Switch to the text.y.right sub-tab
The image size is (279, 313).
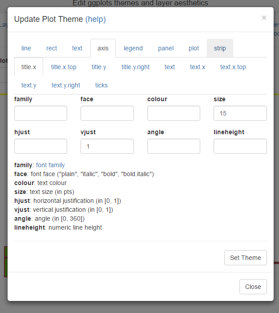[x=66, y=85]
